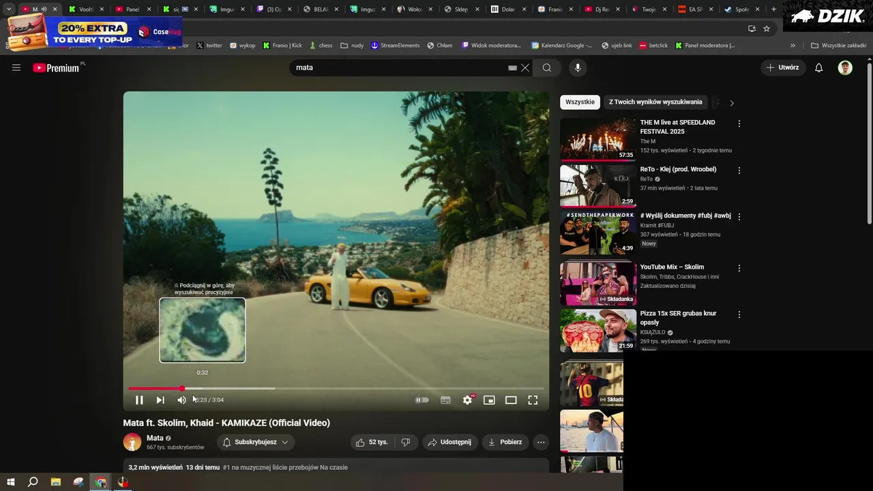Go to the YouTube Premium home logo
This screenshot has width=873, height=491.
coord(57,68)
